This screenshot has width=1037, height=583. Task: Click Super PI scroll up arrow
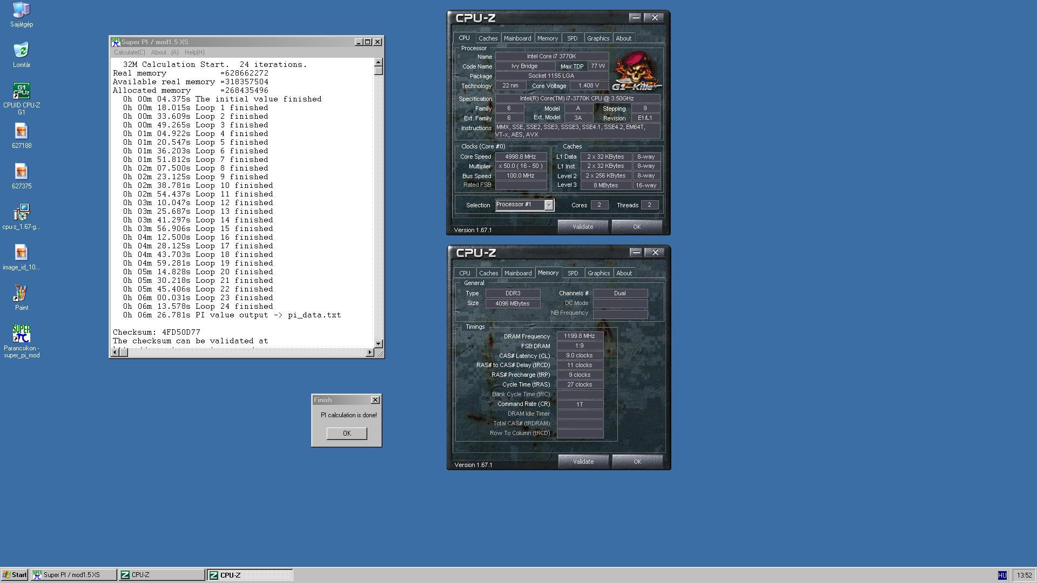click(379, 62)
